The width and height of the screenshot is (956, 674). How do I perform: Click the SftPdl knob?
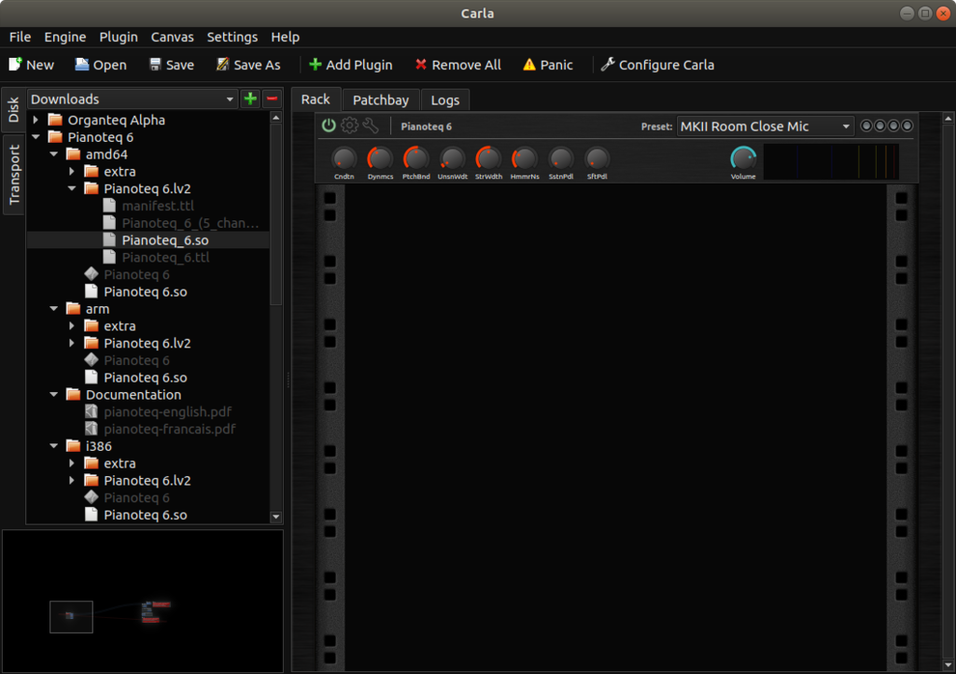[597, 159]
